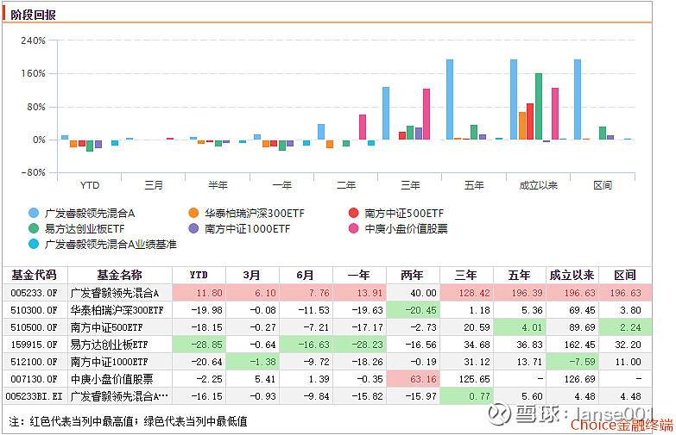
Task: Click the purple 南方中证1000ETF legend dot
Action: 193,228
